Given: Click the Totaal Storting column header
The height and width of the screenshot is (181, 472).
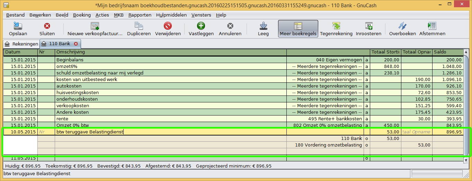Looking at the screenshot, I should [x=386, y=52].
